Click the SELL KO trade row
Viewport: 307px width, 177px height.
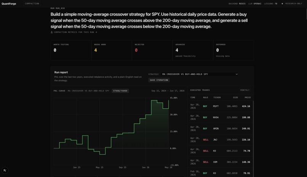220,151
